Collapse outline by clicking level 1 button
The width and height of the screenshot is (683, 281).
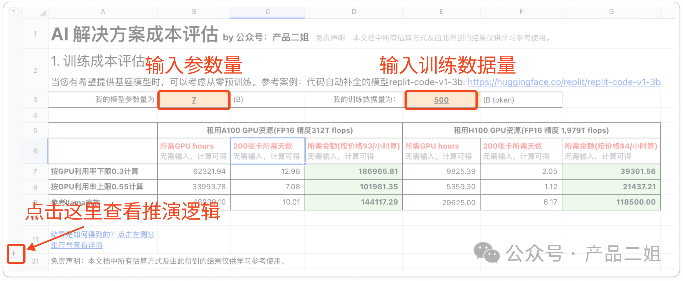[x=13, y=12]
